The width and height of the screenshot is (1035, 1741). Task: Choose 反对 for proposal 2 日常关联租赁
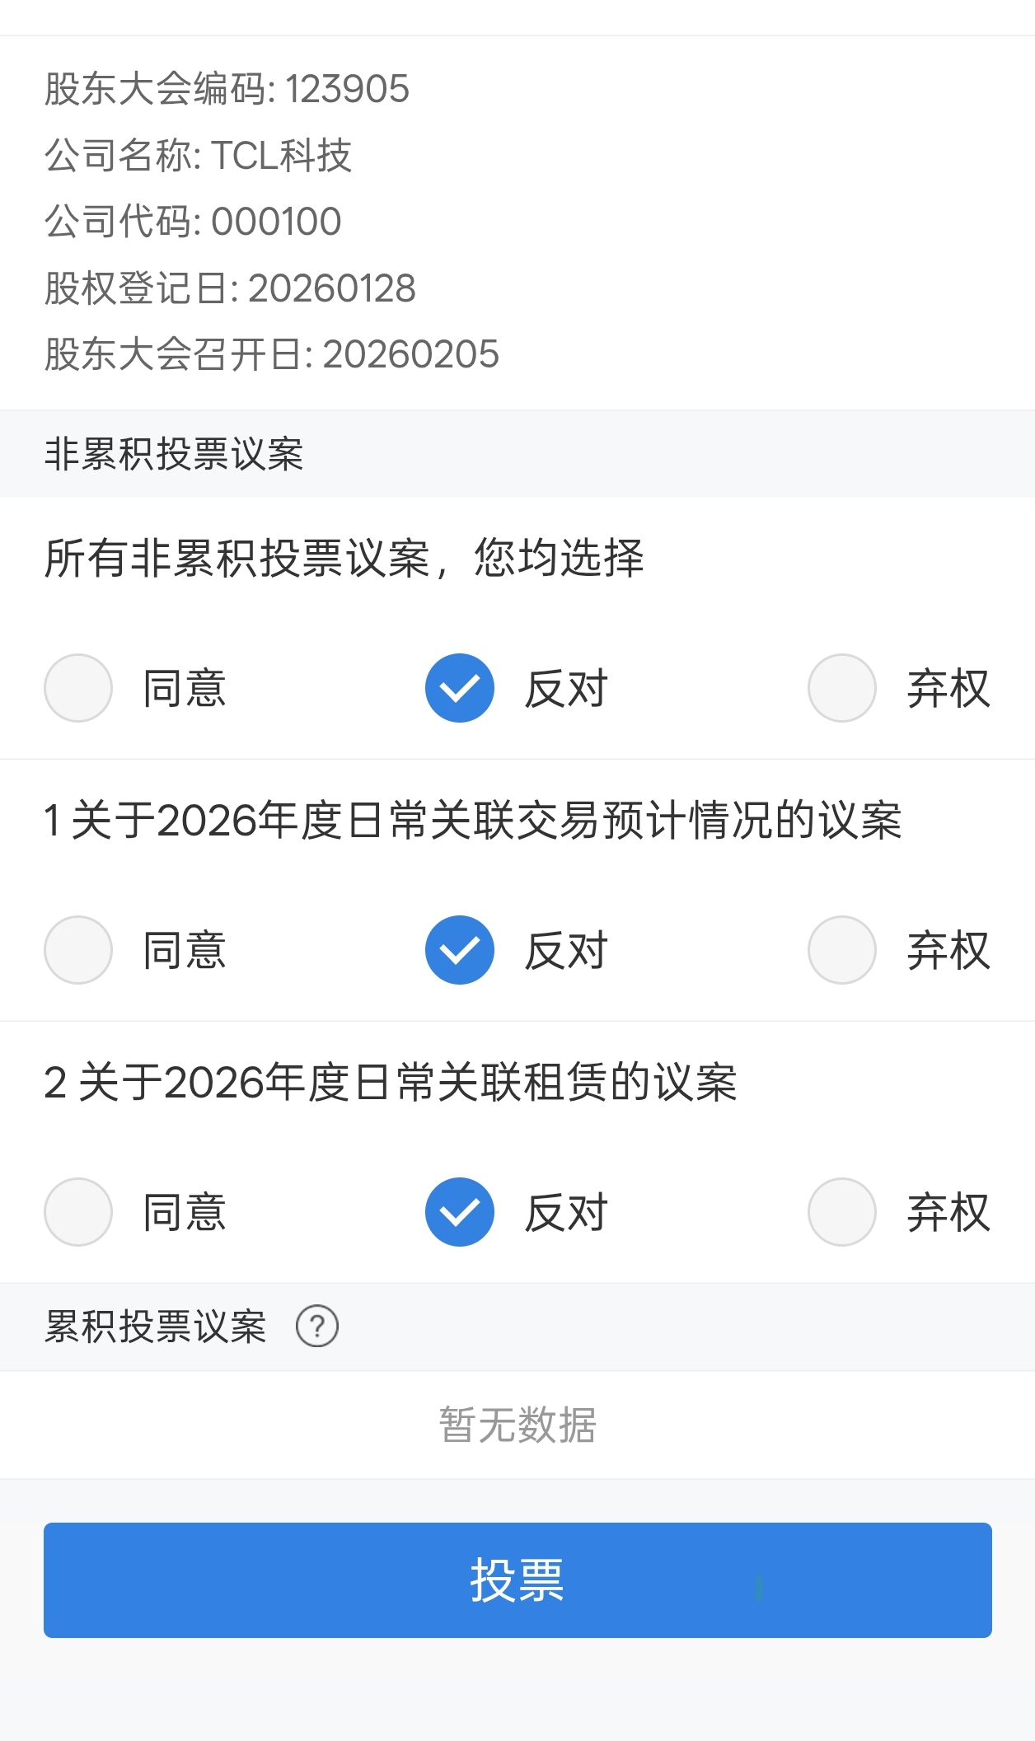point(460,1212)
